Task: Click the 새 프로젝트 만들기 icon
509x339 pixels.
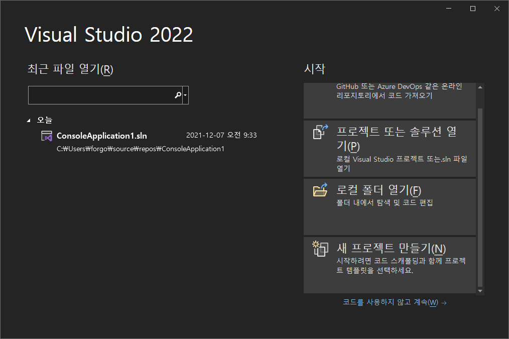Action: pos(320,249)
